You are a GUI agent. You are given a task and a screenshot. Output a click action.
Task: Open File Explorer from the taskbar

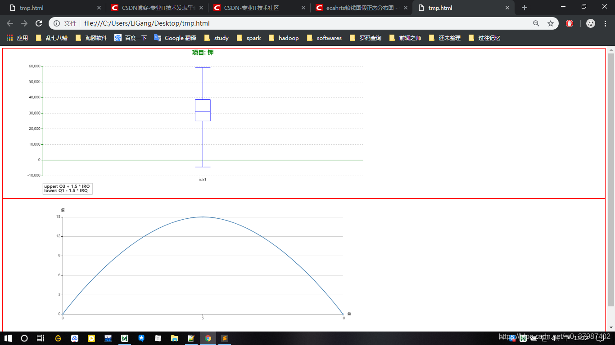[175, 338]
